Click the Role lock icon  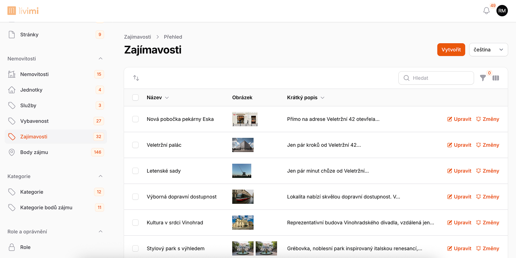[x=12, y=247]
